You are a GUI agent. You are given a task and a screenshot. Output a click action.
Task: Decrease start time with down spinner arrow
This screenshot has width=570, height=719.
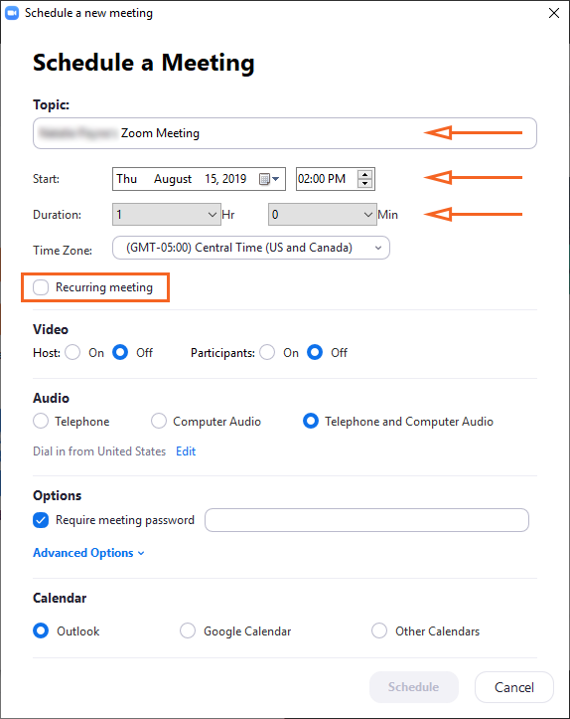[x=364, y=183]
